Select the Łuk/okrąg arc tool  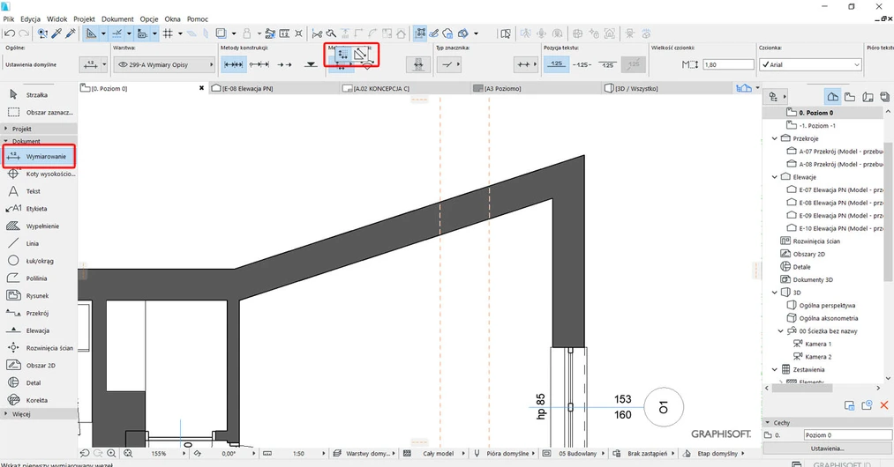click(39, 261)
